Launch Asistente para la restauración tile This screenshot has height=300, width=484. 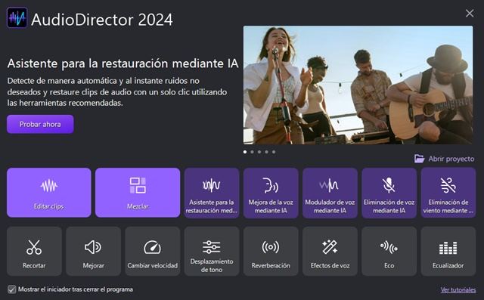pyautogui.click(x=212, y=193)
